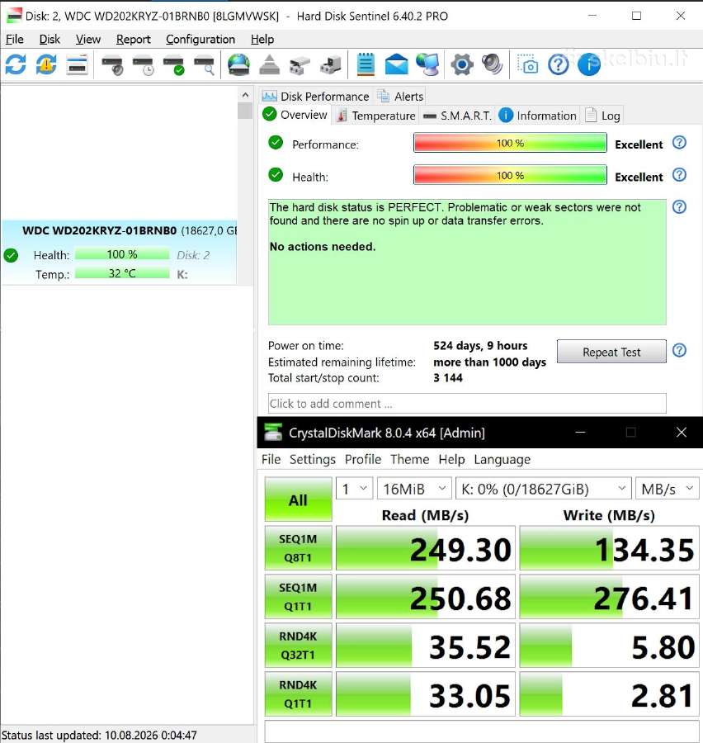
Task: Switch to the S.M.A.R.T. tab
Action: tap(457, 116)
